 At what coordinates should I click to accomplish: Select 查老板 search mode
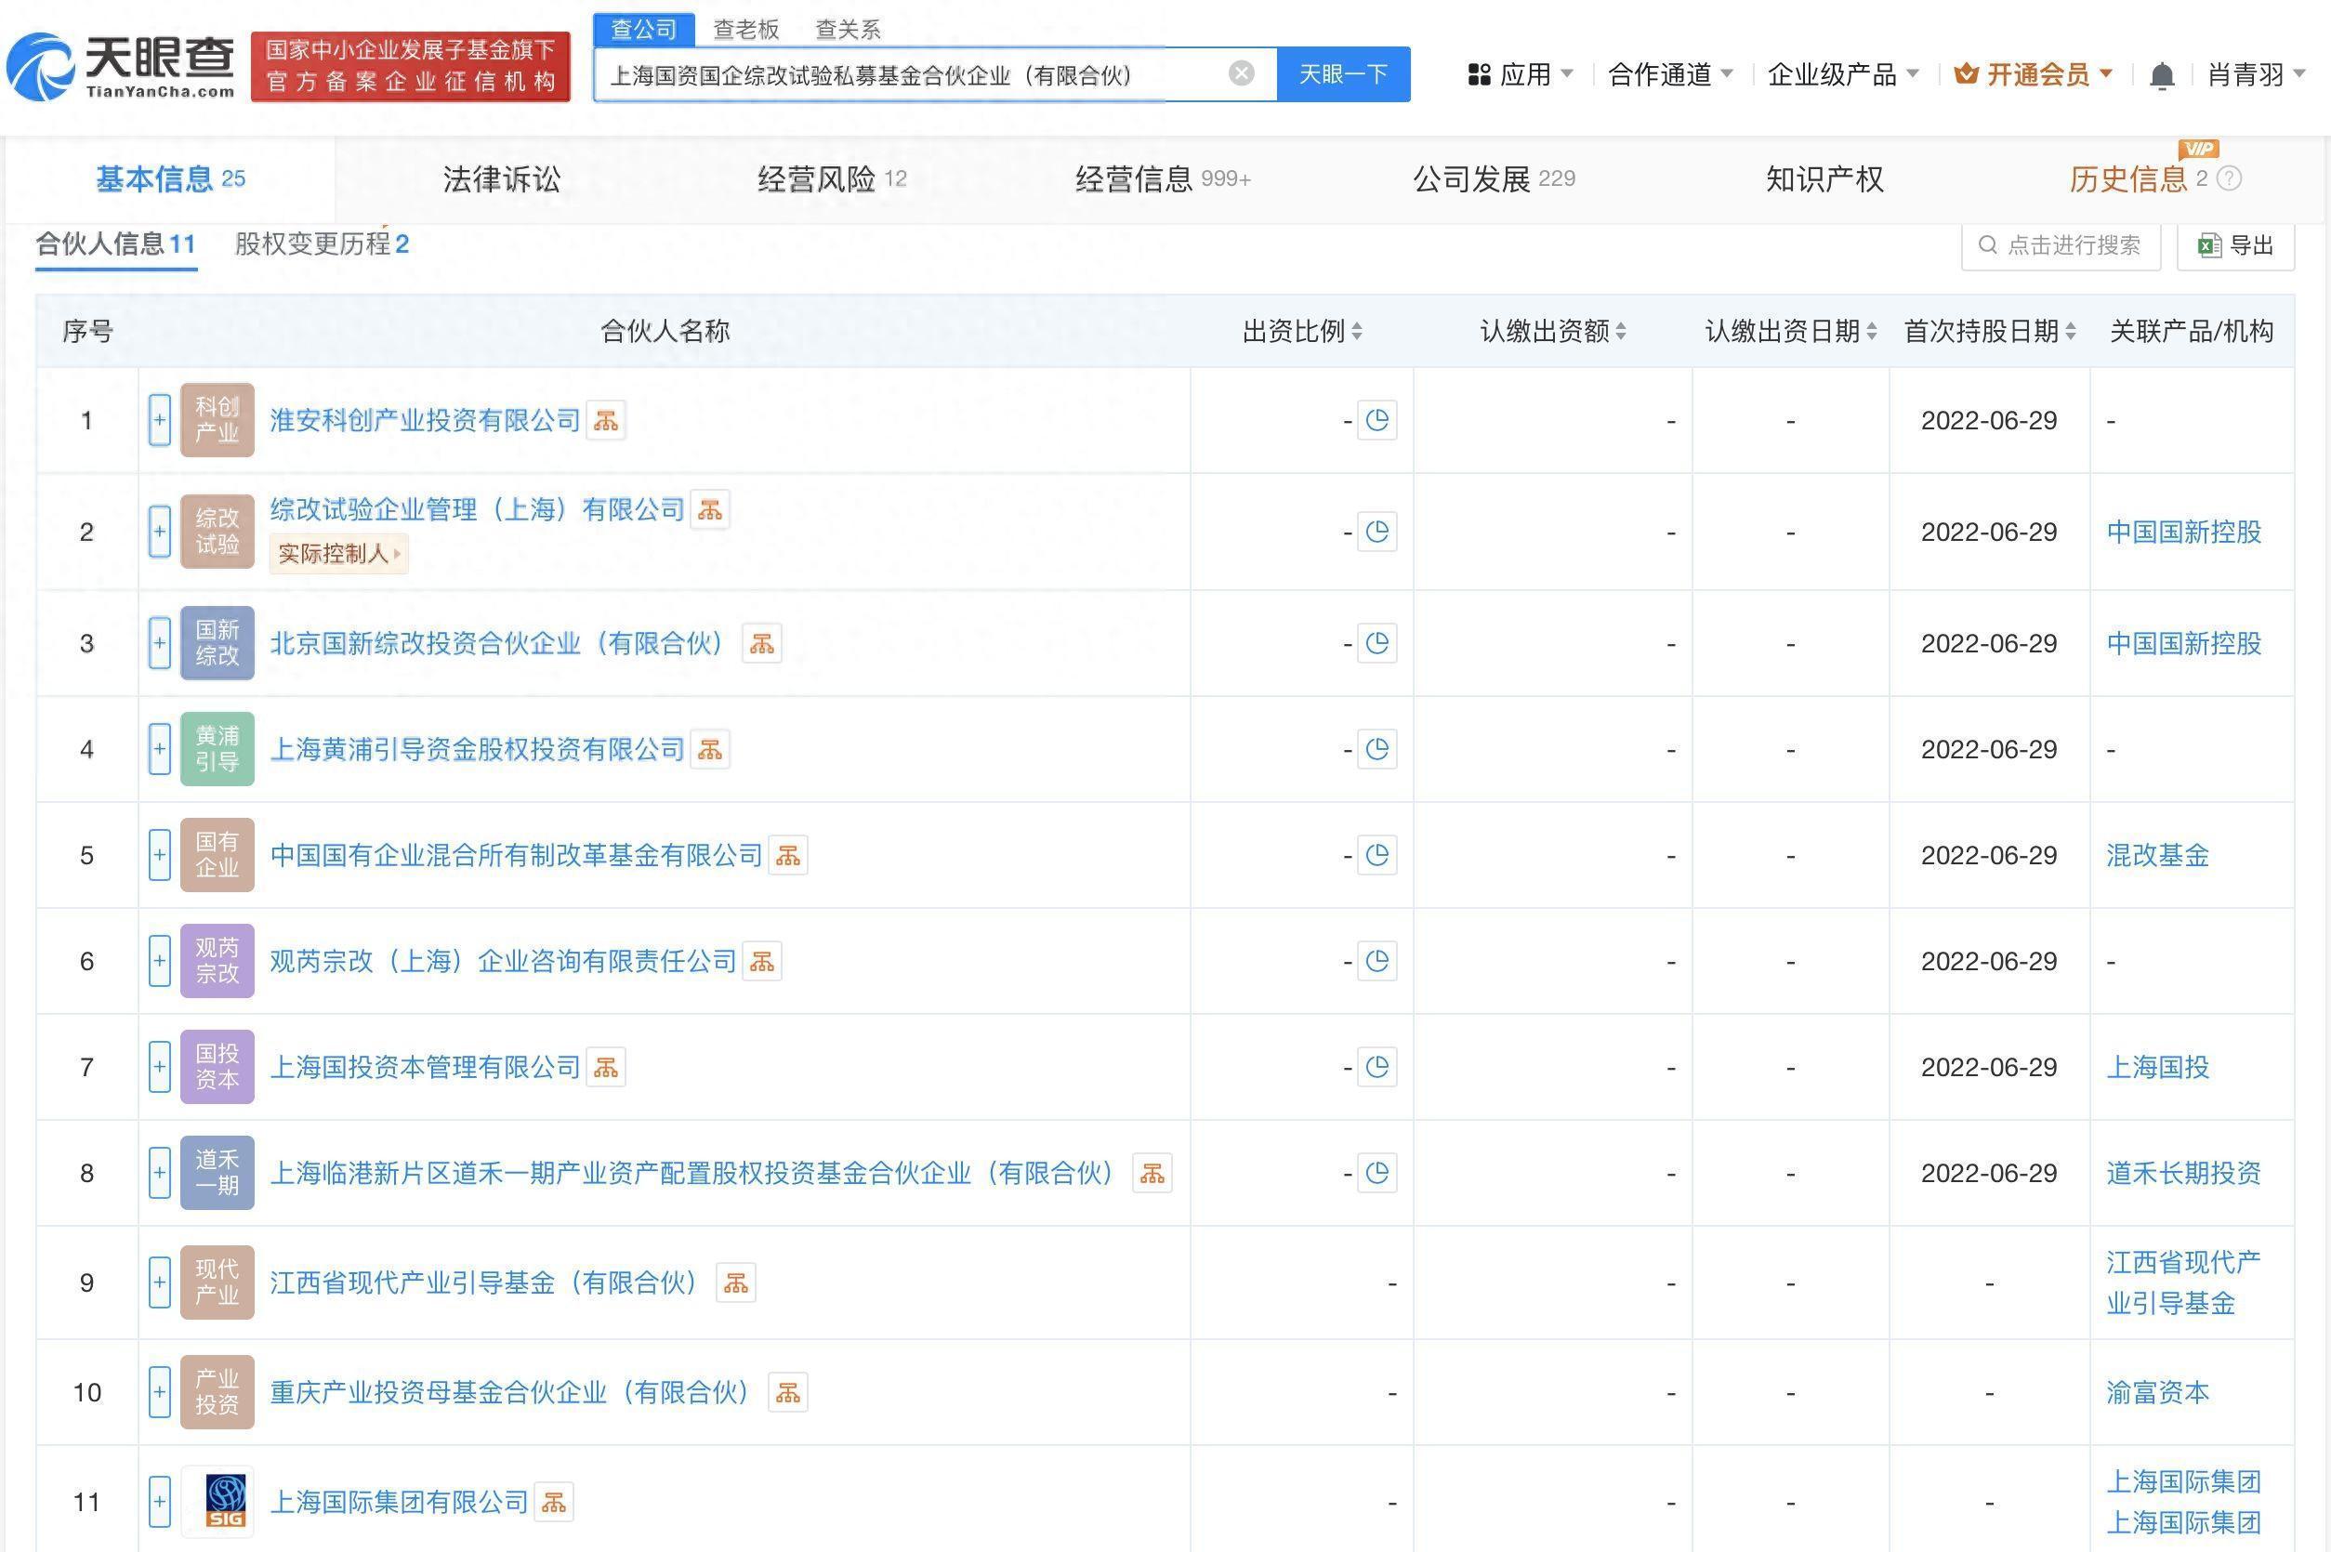[x=746, y=30]
